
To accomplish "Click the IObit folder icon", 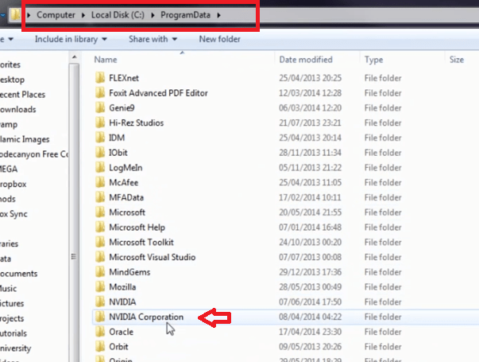I will click(x=99, y=153).
